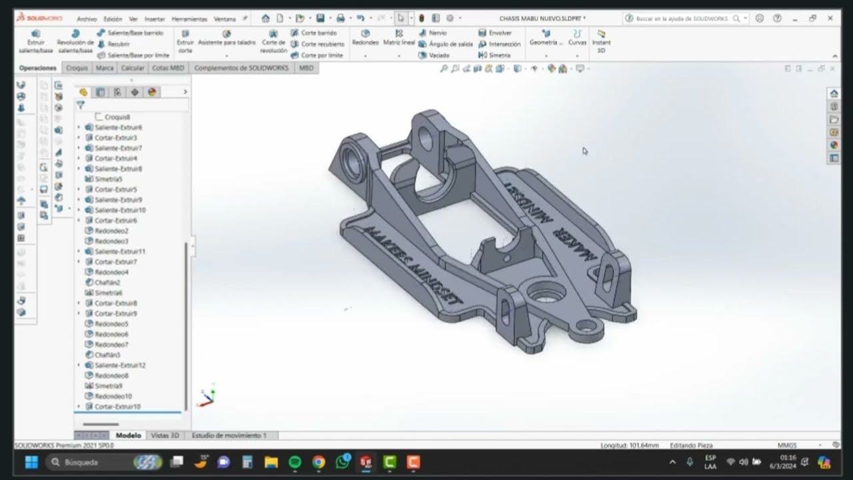Viewport: 853px width, 480px height.
Task: Select the Chaflán2 feature
Action: click(x=103, y=283)
